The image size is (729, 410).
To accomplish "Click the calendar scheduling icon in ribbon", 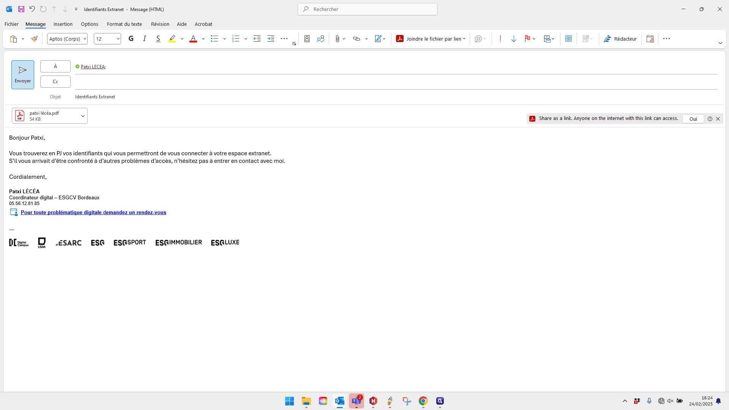I will pos(650,39).
